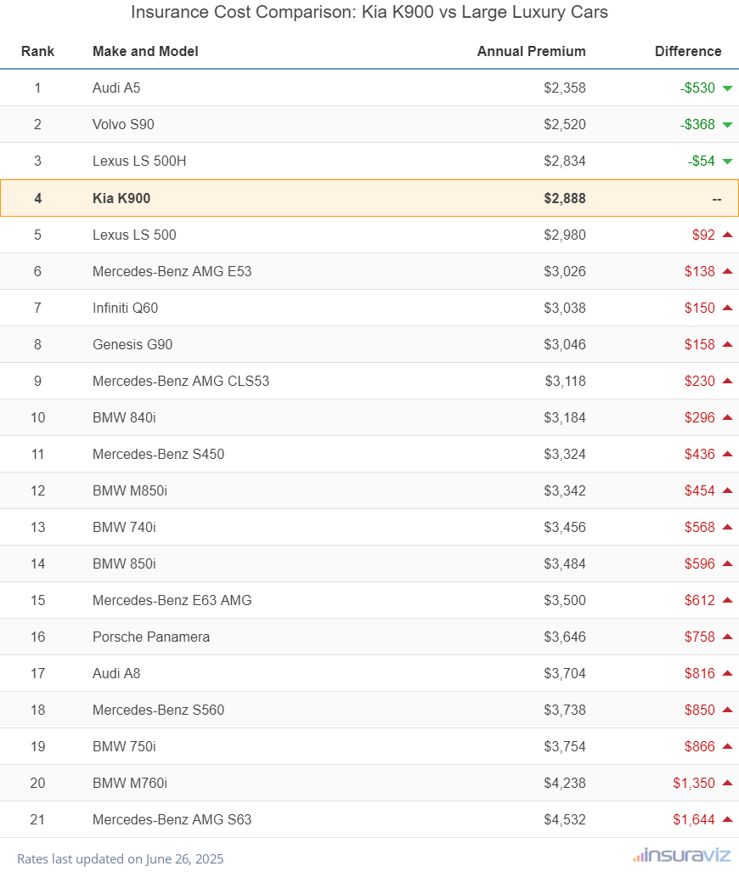Click the BMW 750i model name
The width and height of the screenshot is (739, 872).
[x=125, y=747]
